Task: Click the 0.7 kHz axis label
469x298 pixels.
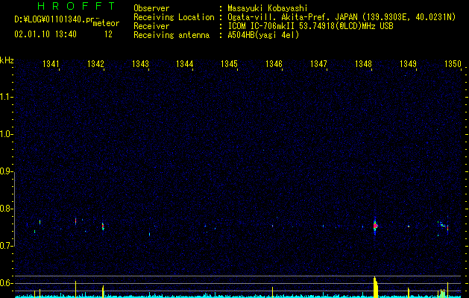Action: tap(7, 246)
